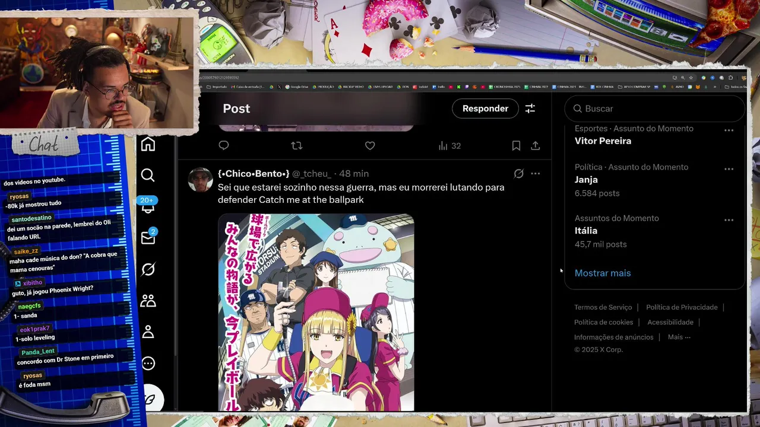Click the zoom magnifier icon in address bar
The height and width of the screenshot is (427, 760).
pos(683,78)
